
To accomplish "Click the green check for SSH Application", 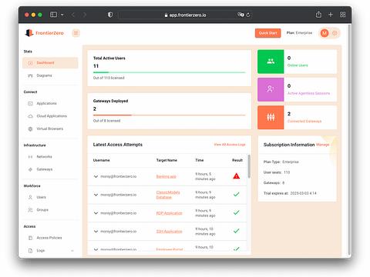I will tap(237, 231).
